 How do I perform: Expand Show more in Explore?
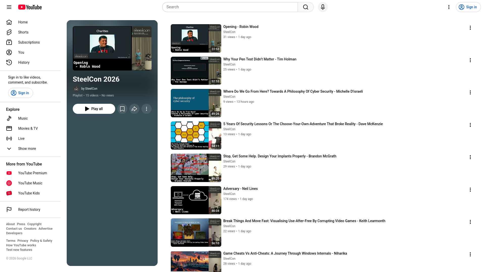coord(30,149)
